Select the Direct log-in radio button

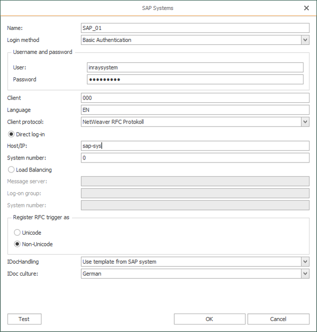(11, 134)
